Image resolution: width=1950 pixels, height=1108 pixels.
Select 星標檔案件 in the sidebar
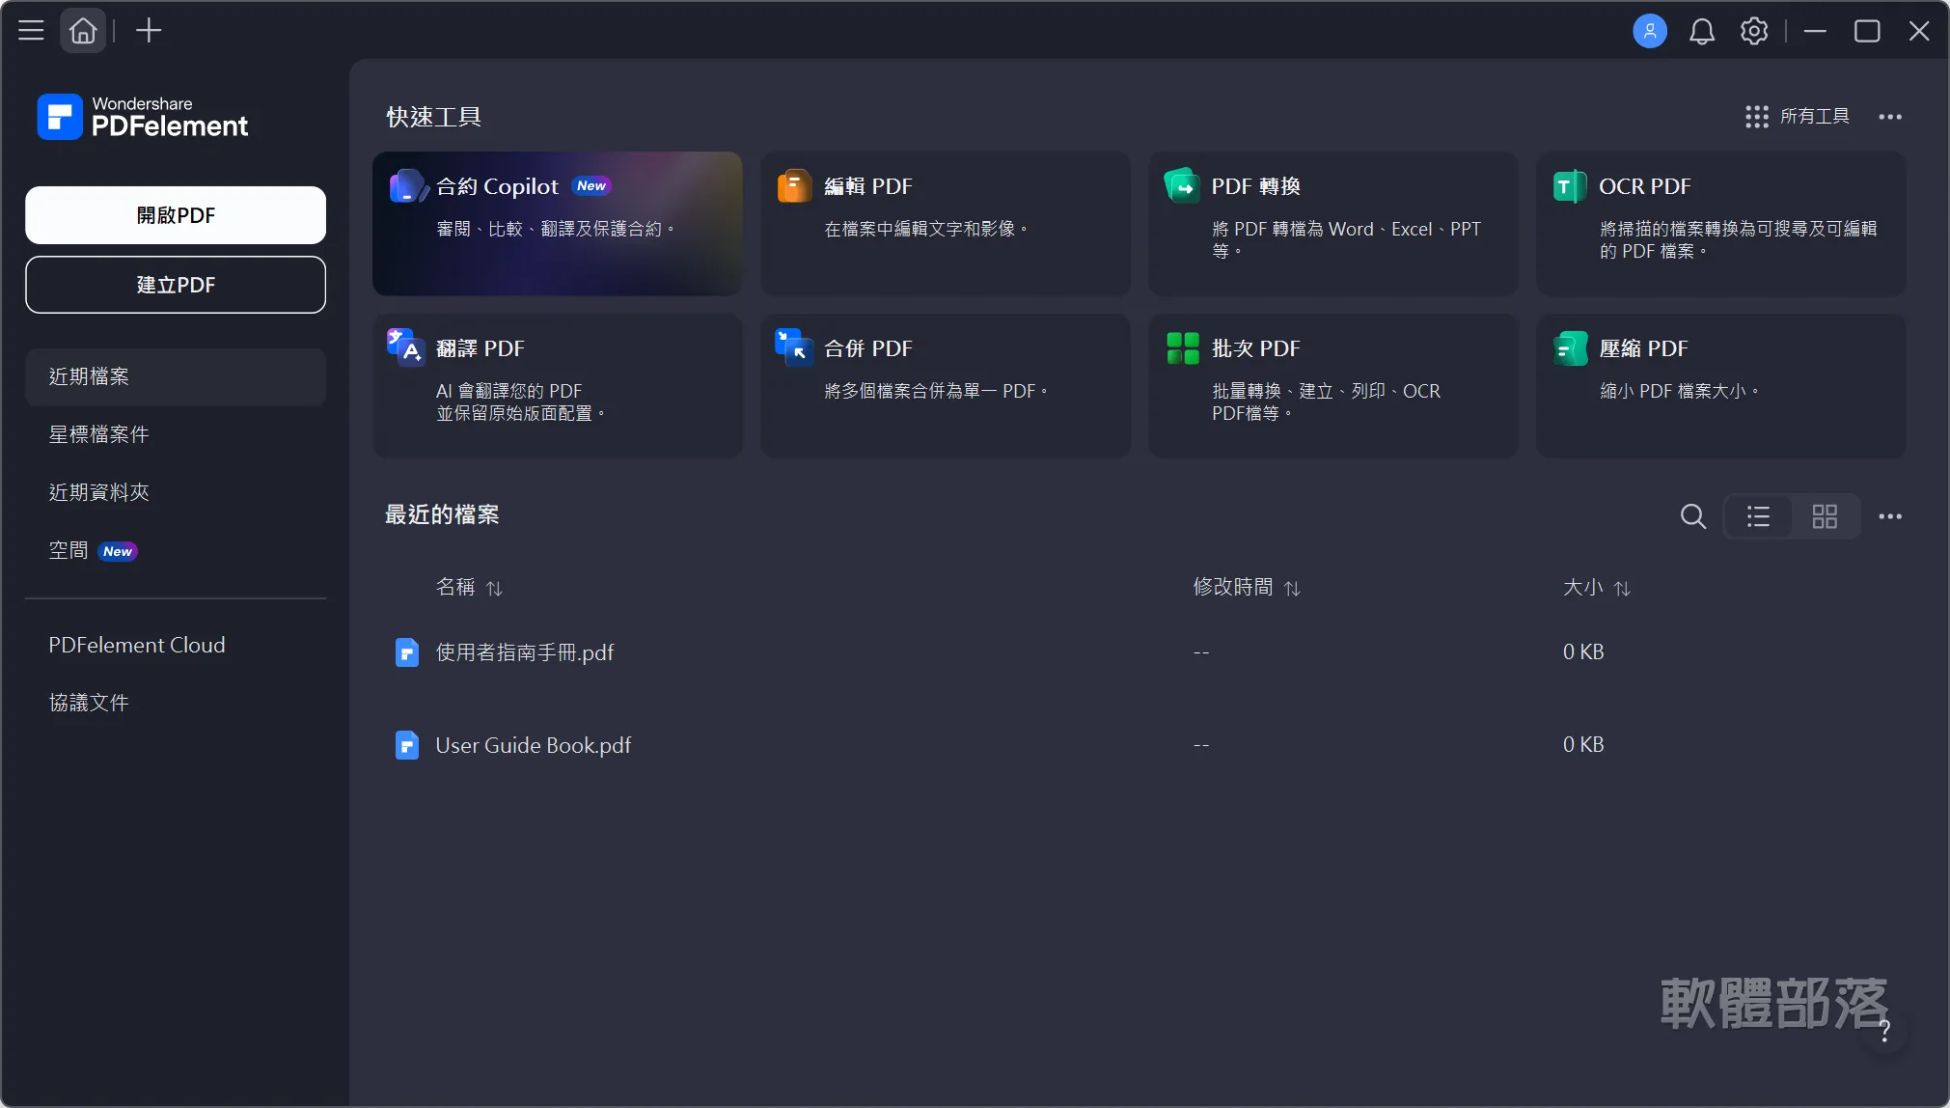pos(176,434)
